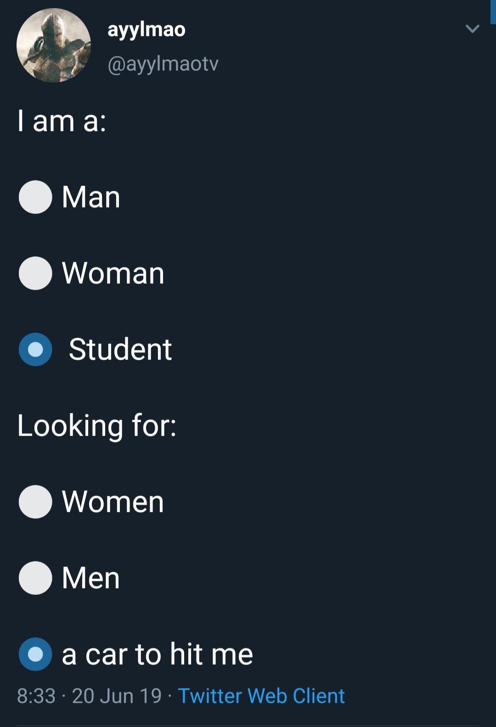The width and height of the screenshot is (496, 727).
Task: Click the Men option label
Action: point(91,578)
